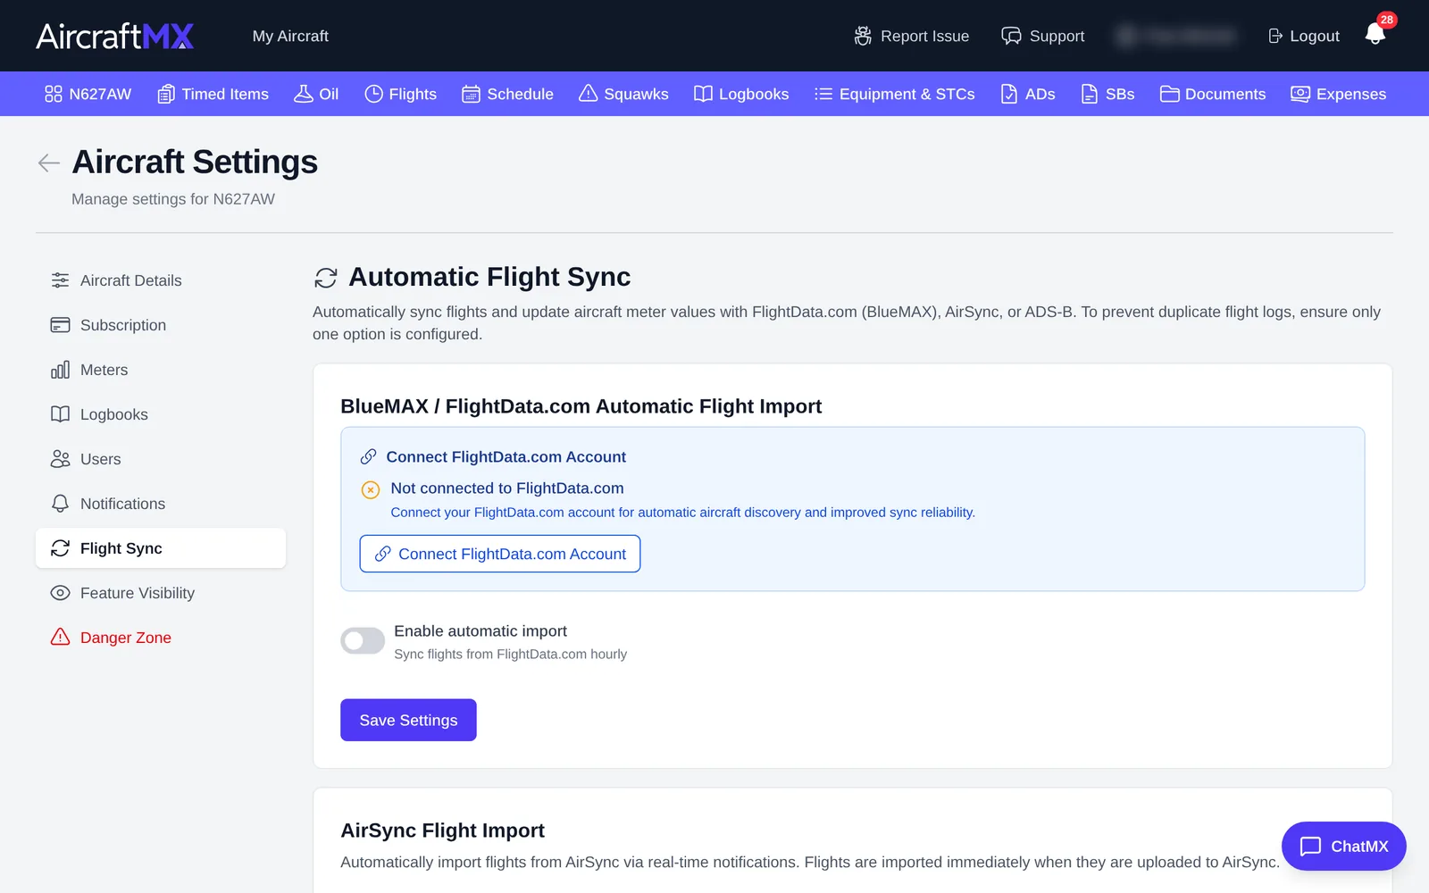Click Report Issue in header
The image size is (1429, 893).
[911, 36]
